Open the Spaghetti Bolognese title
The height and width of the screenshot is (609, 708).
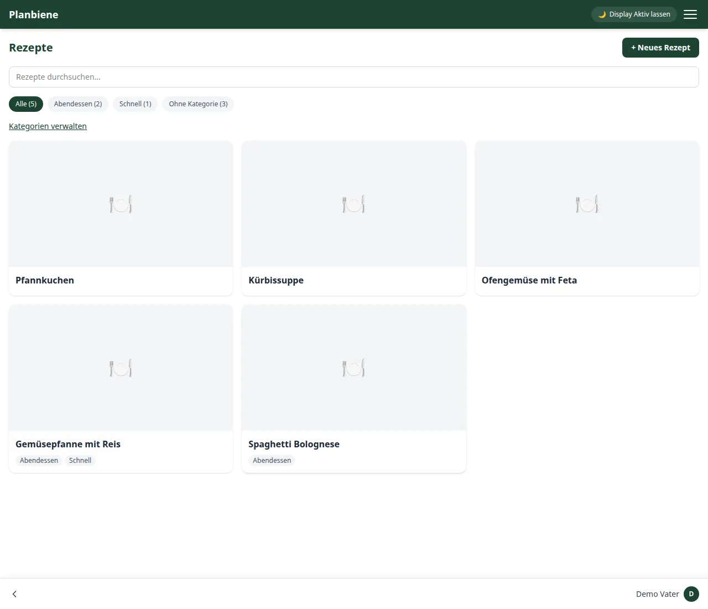click(294, 444)
